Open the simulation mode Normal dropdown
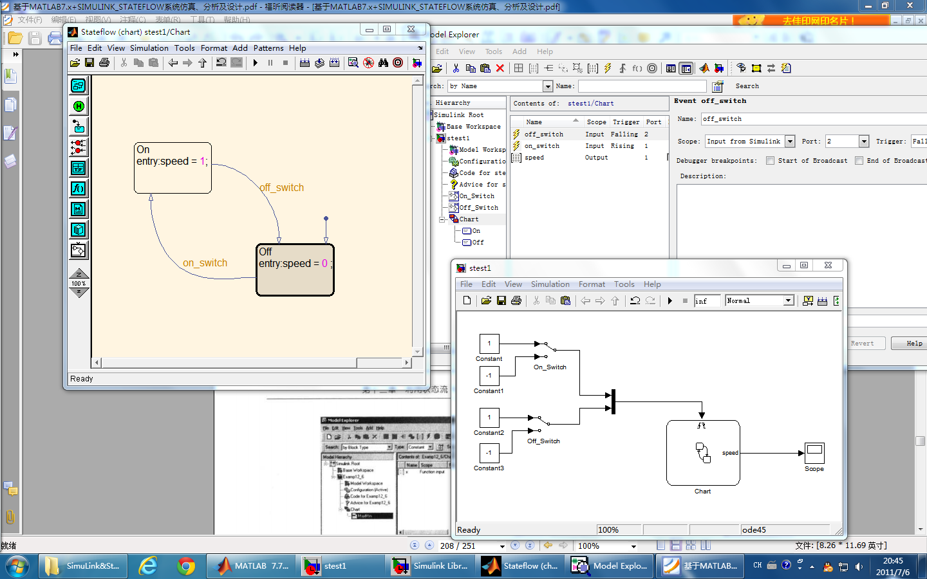This screenshot has width=927, height=579. 789,300
